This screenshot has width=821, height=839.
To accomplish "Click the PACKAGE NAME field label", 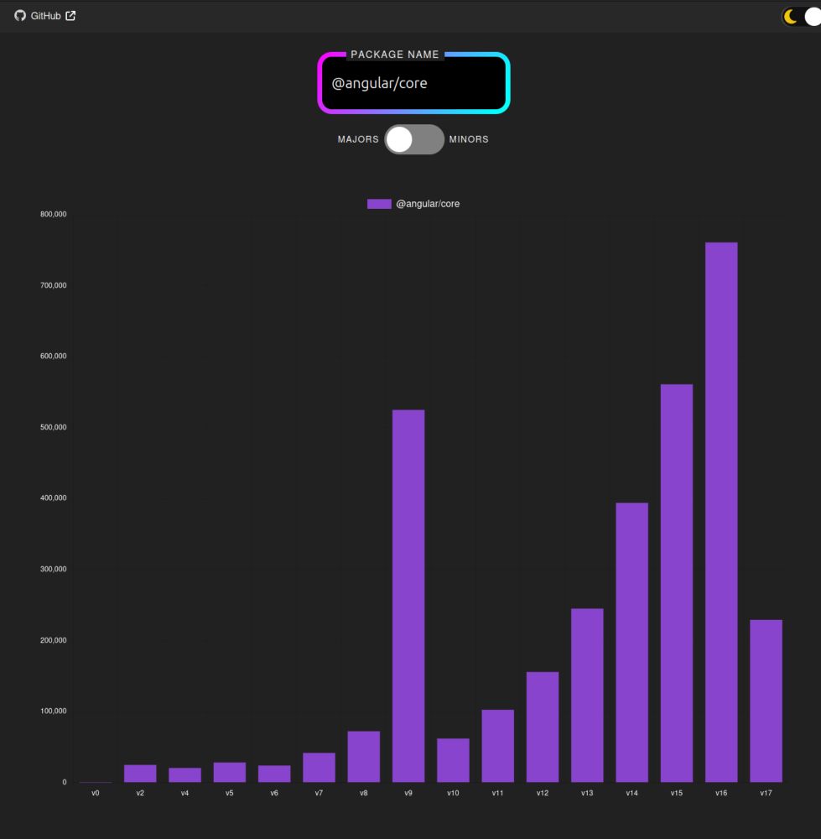I will tap(395, 55).
